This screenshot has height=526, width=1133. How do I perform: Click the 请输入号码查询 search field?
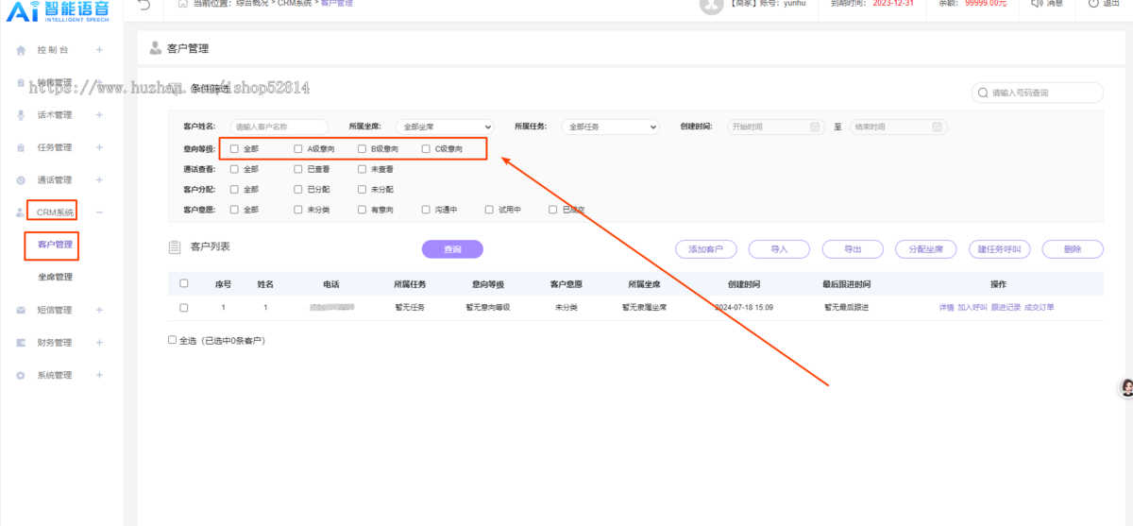click(x=1038, y=93)
